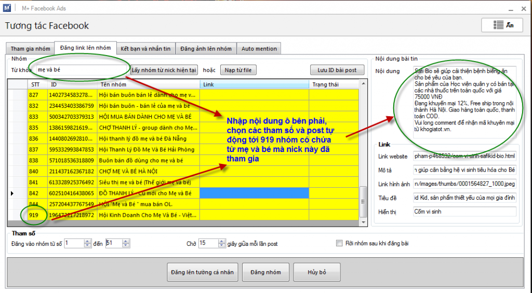Select row HỘI MUA BÁN DÀNH CHO MẸ VÀ BÉ
Screen dimensions: 532x293
pyautogui.click(x=183, y=117)
